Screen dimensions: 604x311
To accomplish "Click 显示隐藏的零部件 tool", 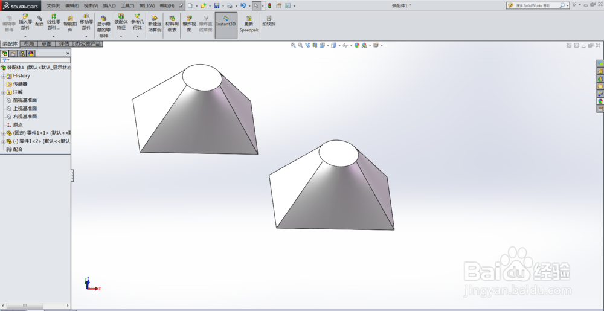I will tap(104, 27).
